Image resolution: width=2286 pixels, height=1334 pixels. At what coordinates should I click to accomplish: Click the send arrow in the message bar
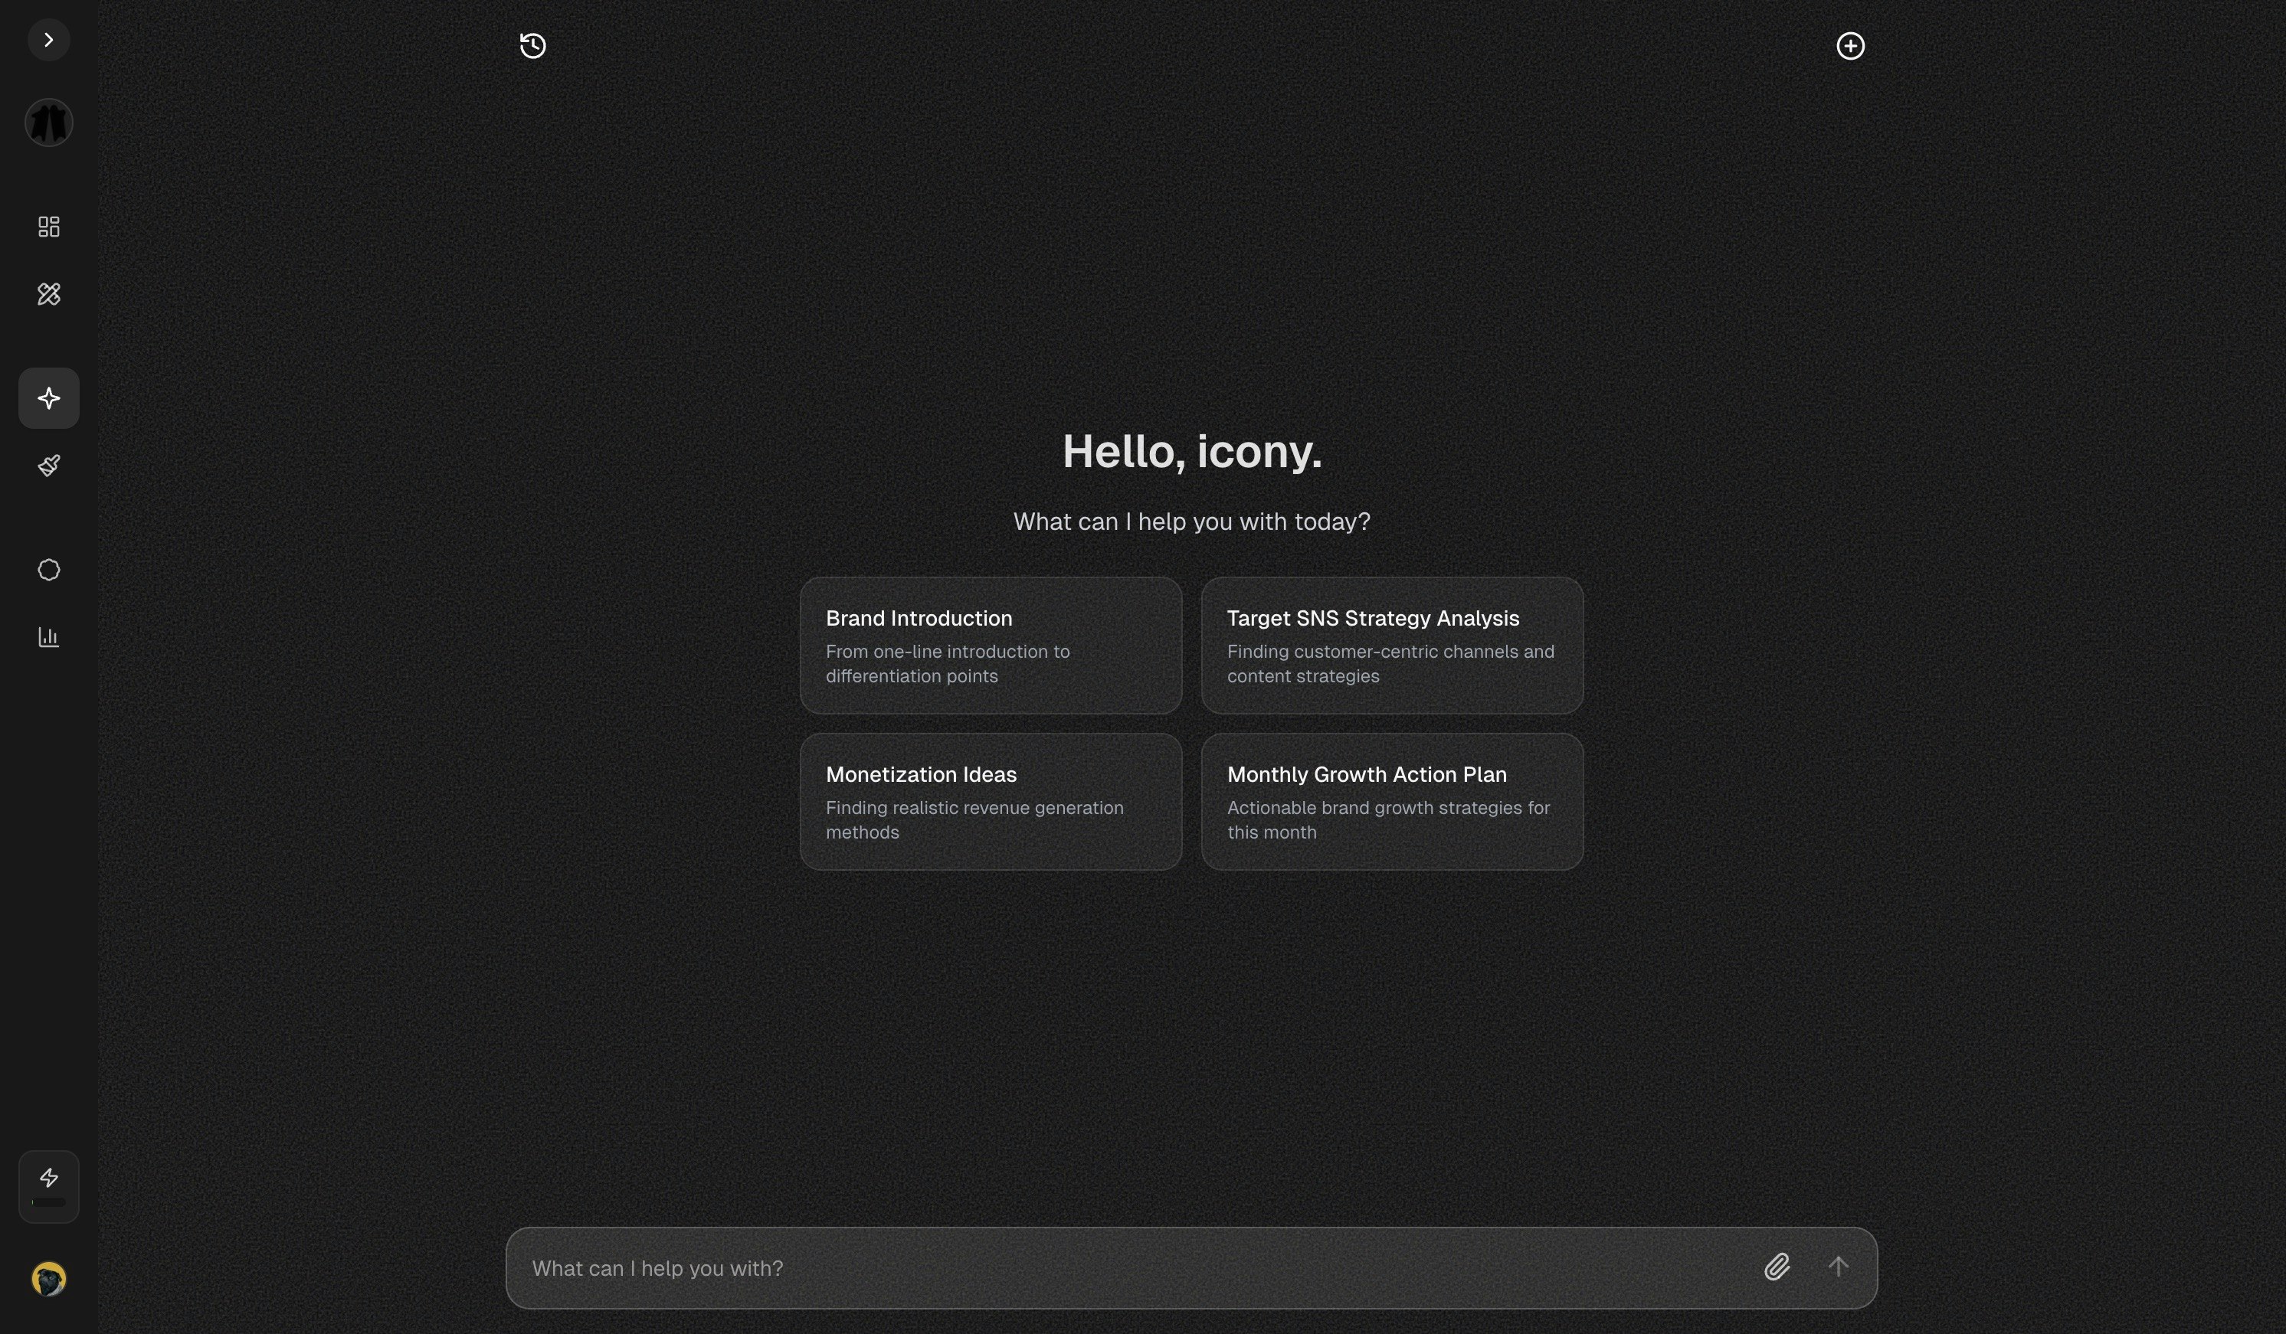(x=1839, y=1267)
